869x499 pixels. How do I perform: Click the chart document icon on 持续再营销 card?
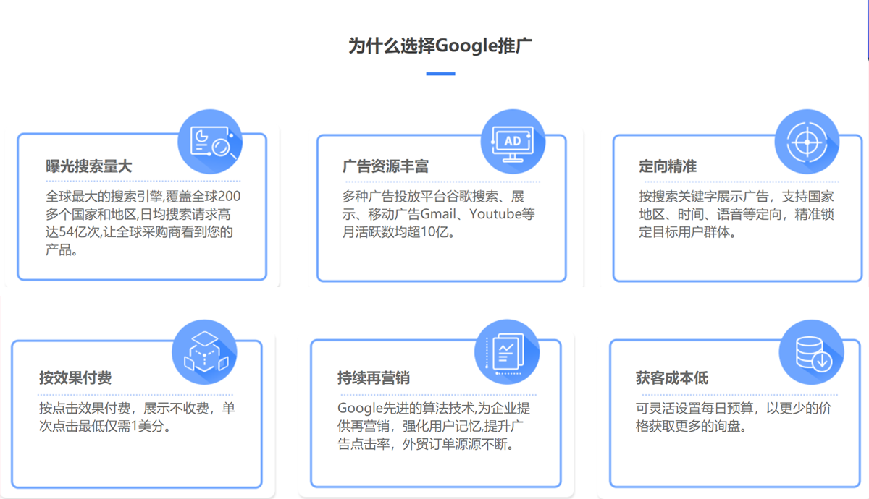pos(507,352)
